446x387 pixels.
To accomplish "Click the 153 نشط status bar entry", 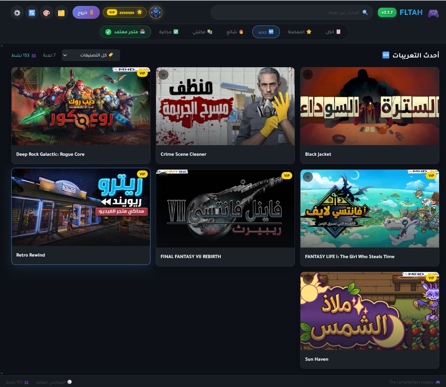I will coord(17,382).
